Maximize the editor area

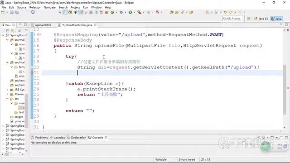pos(286,24)
